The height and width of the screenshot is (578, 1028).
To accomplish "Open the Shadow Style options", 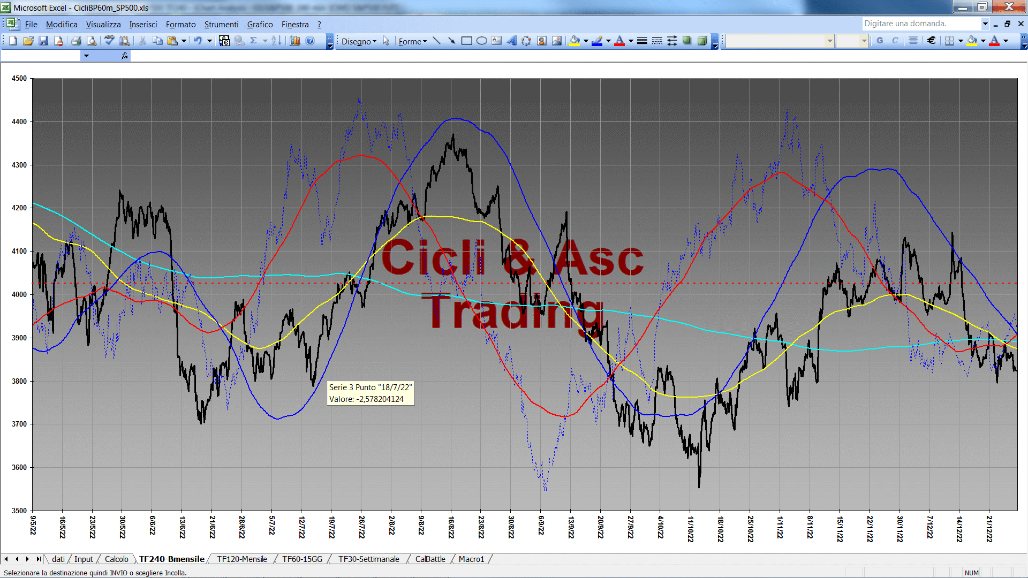I will pos(687,41).
